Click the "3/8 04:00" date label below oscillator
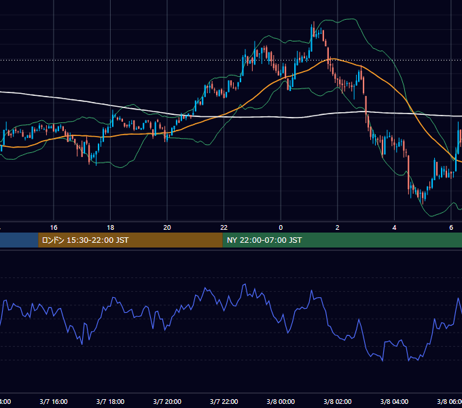The width and height of the screenshot is (462, 408). click(x=394, y=401)
